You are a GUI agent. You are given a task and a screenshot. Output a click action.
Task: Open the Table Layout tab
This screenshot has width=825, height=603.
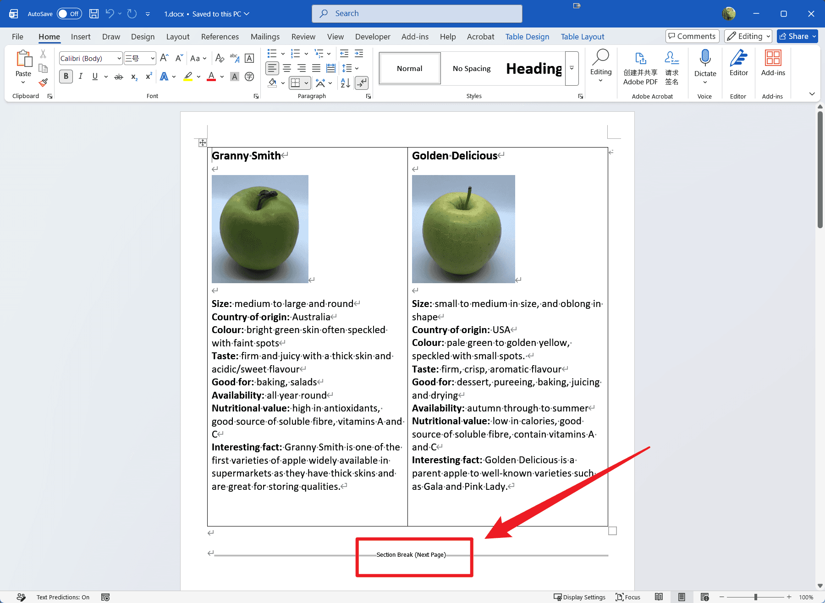click(583, 37)
